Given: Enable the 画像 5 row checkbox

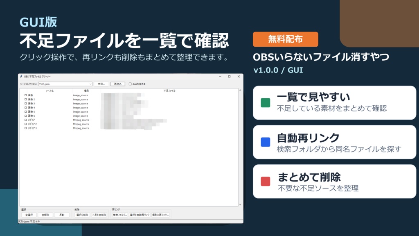Looking at the screenshot, I should point(26,111).
